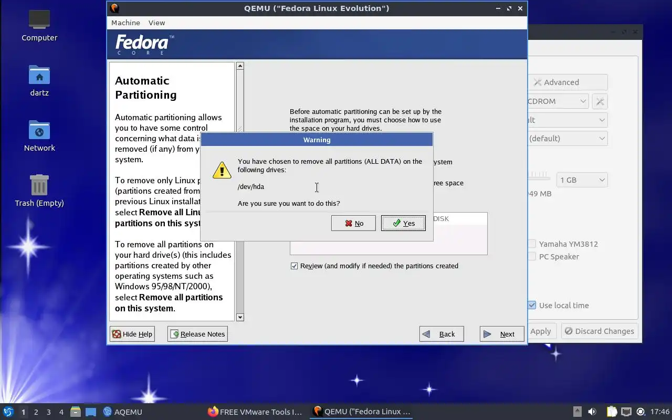Viewport: 672px width, 420px height.
Task: Toggle Review and modify partitions checkbox
Action: point(294,266)
